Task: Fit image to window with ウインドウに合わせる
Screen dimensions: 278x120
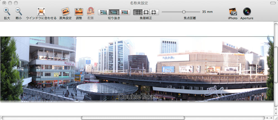Action: 41,12
